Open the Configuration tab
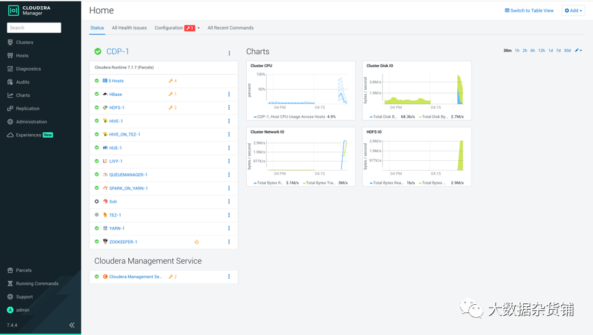This screenshot has height=335, width=593. [169, 27]
